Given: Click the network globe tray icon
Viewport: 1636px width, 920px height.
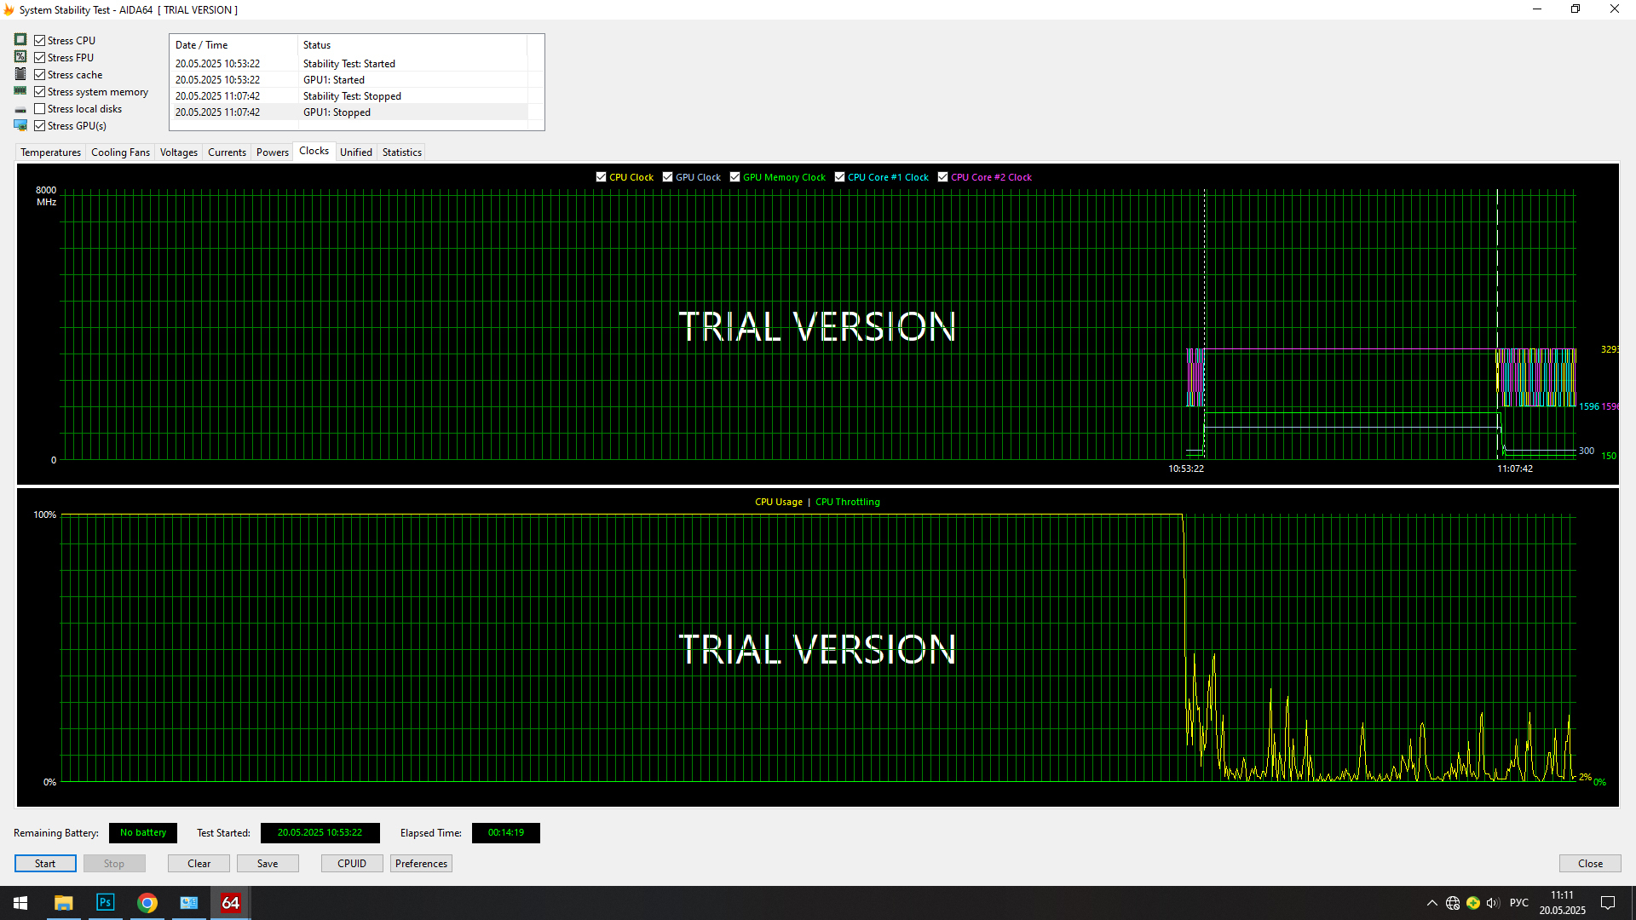Looking at the screenshot, I should pos(1453,903).
